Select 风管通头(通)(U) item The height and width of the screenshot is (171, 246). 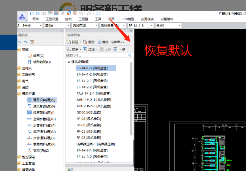pos(41,132)
